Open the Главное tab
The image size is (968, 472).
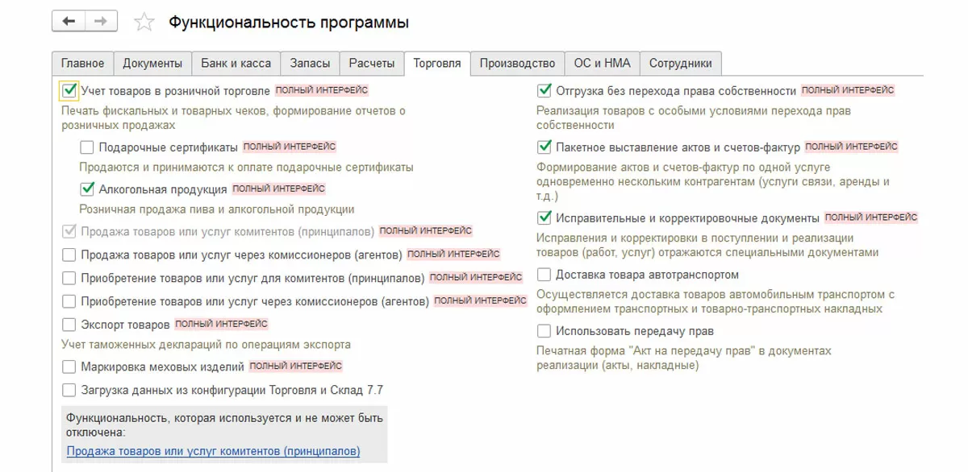point(83,64)
